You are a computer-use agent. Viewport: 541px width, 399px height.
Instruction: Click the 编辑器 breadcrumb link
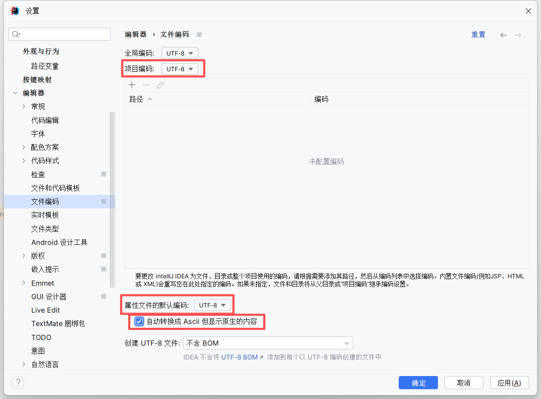136,34
